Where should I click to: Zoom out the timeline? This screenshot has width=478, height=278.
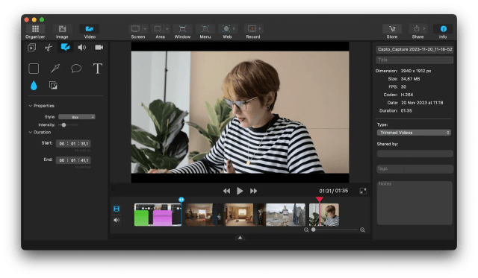[306, 230]
